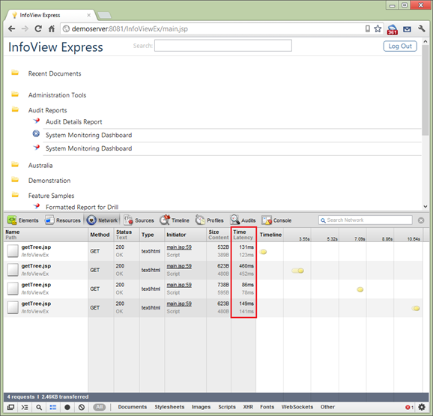Clear the network log
The height and width of the screenshot is (416, 433).
pos(82,407)
